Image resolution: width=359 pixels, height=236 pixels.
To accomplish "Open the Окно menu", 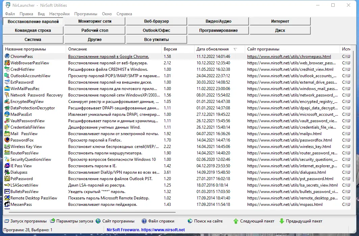I will point(107,14).
